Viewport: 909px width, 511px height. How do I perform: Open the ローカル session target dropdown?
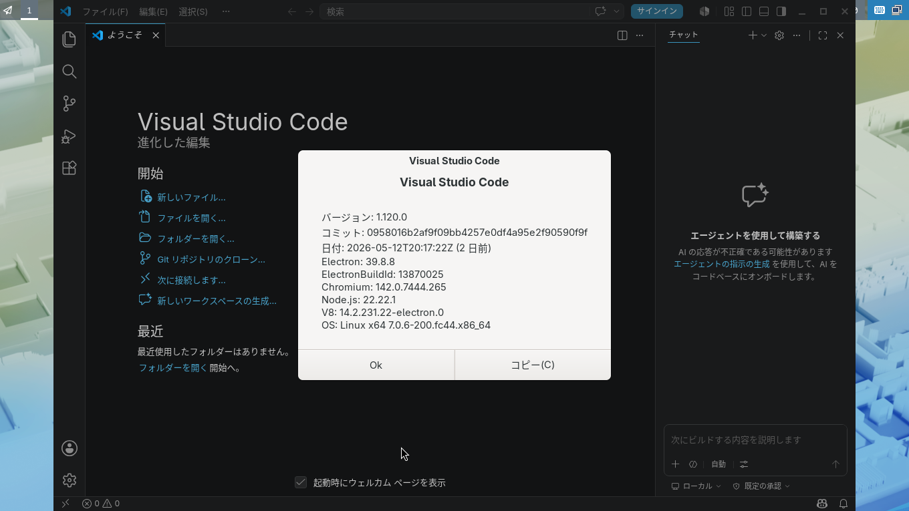click(x=696, y=486)
